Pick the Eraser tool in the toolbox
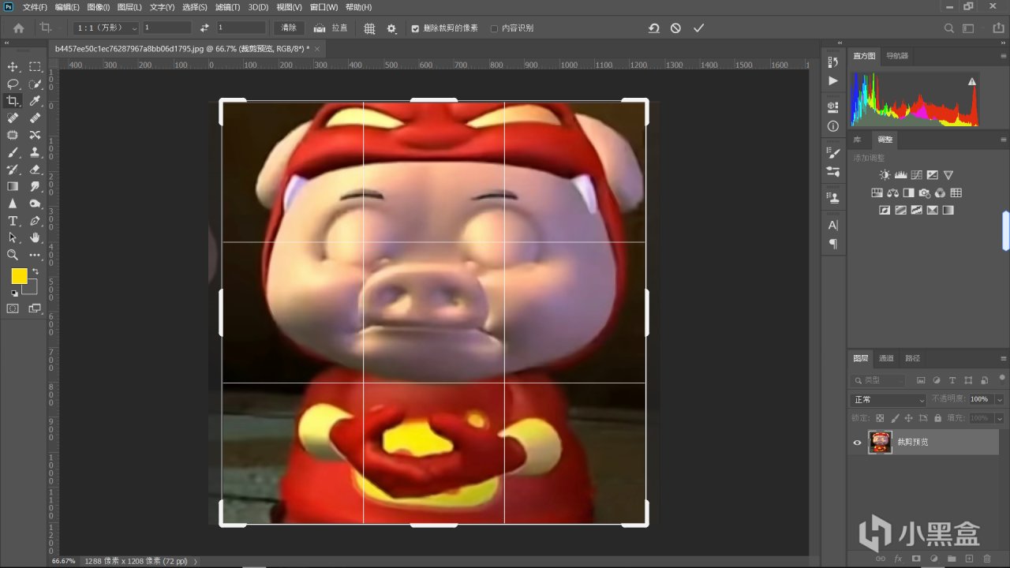 [35, 170]
